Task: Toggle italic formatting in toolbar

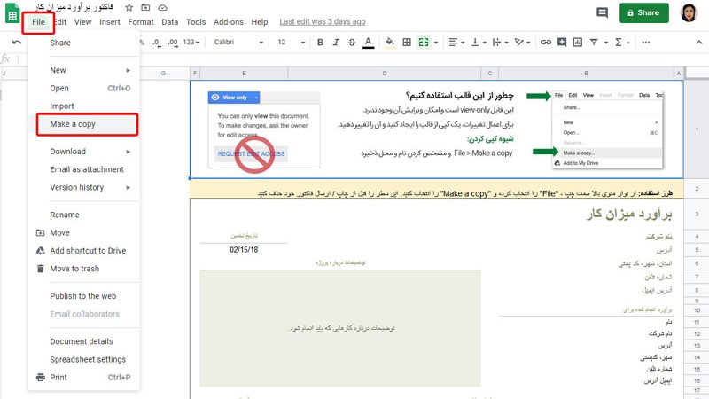Action: 336,42
